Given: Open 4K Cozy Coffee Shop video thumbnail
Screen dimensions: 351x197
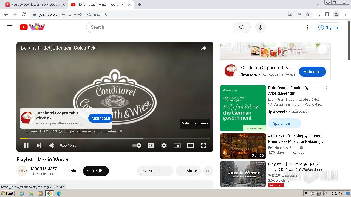Looking at the screenshot, I should tap(243, 146).
